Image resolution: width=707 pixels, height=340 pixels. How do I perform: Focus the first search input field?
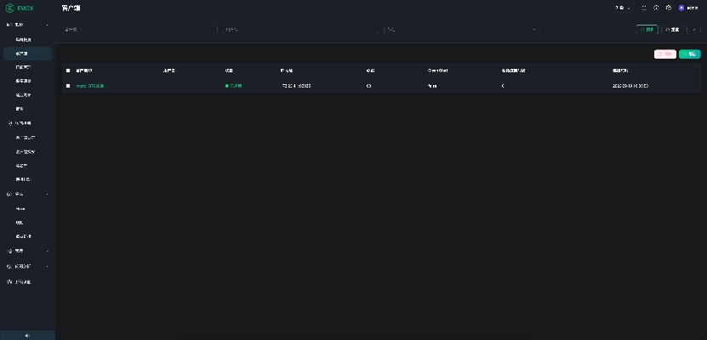point(136,29)
